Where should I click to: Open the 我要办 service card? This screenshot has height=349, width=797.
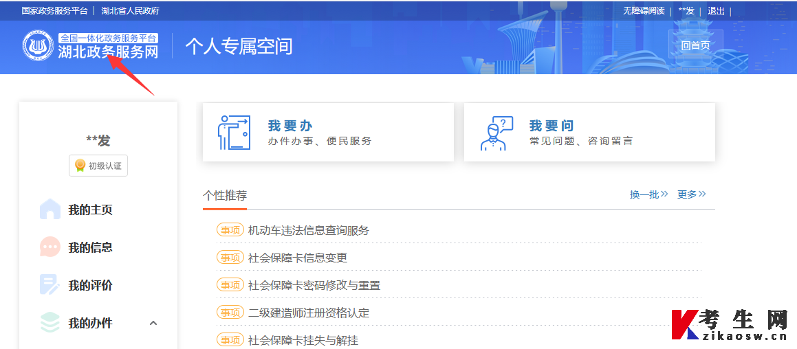click(328, 132)
